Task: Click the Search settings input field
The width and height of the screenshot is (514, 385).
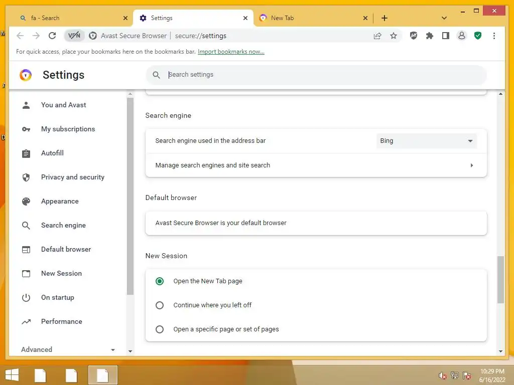Action: (316, 75)
